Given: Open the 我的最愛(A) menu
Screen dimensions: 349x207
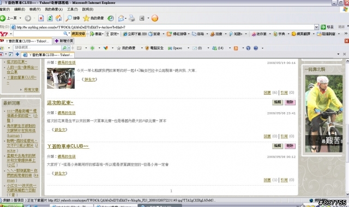Looking at the screenshot, I should coord(54,9).
